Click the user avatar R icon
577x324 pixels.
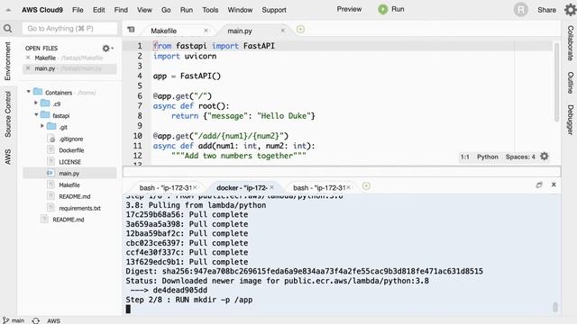point(521,10)
